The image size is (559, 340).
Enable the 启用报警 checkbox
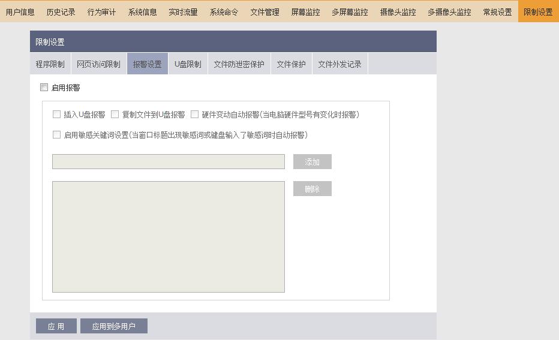pyautogui.click(x=44, y=88)
